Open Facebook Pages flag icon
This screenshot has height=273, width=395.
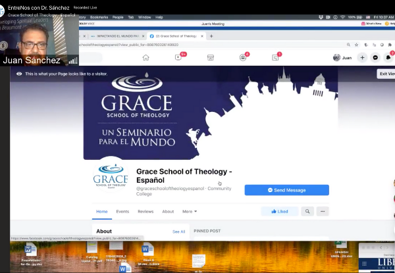coord(275,58)
